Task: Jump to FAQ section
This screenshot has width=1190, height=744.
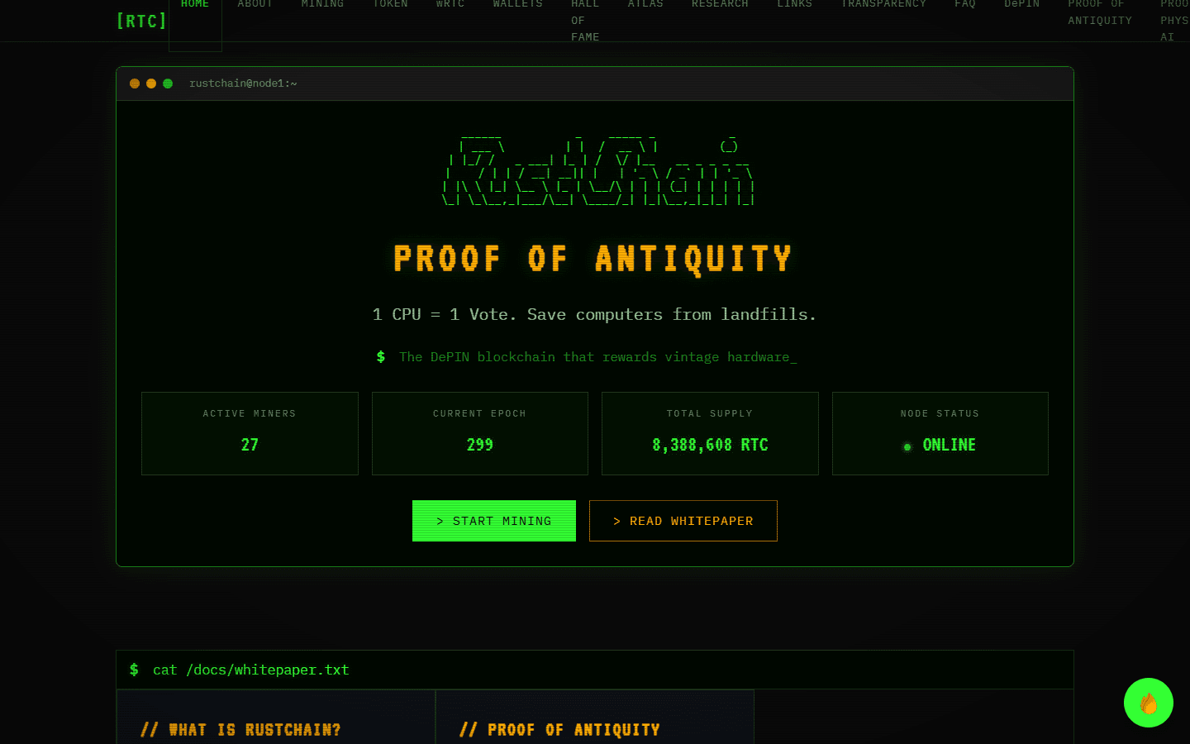Action: coord(965,4)
